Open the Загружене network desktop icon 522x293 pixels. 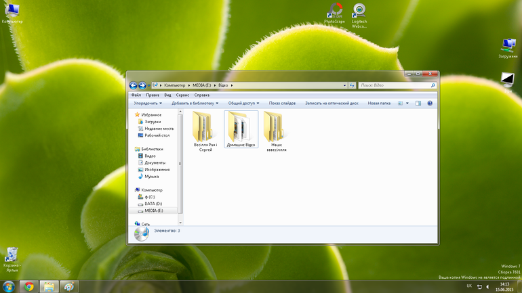pos(508,49)
